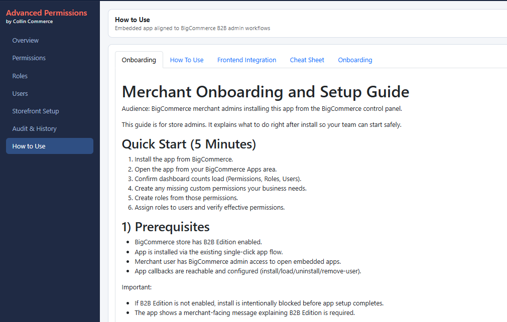Switch to the How To Use tab

tap(187, 60)
